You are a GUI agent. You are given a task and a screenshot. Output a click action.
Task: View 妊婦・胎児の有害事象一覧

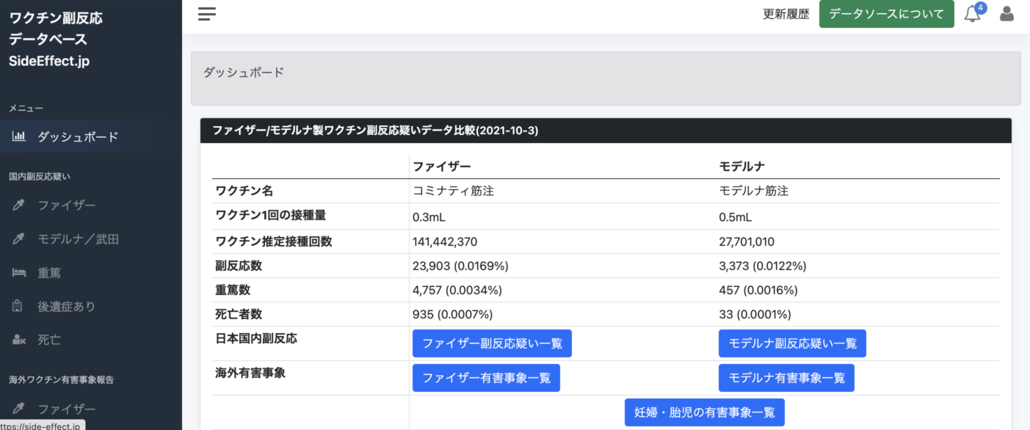(704, 412)
